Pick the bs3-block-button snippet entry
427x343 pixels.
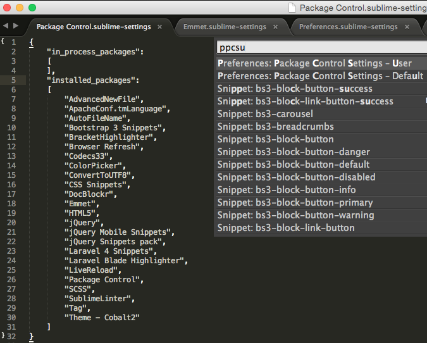(322, 139)
